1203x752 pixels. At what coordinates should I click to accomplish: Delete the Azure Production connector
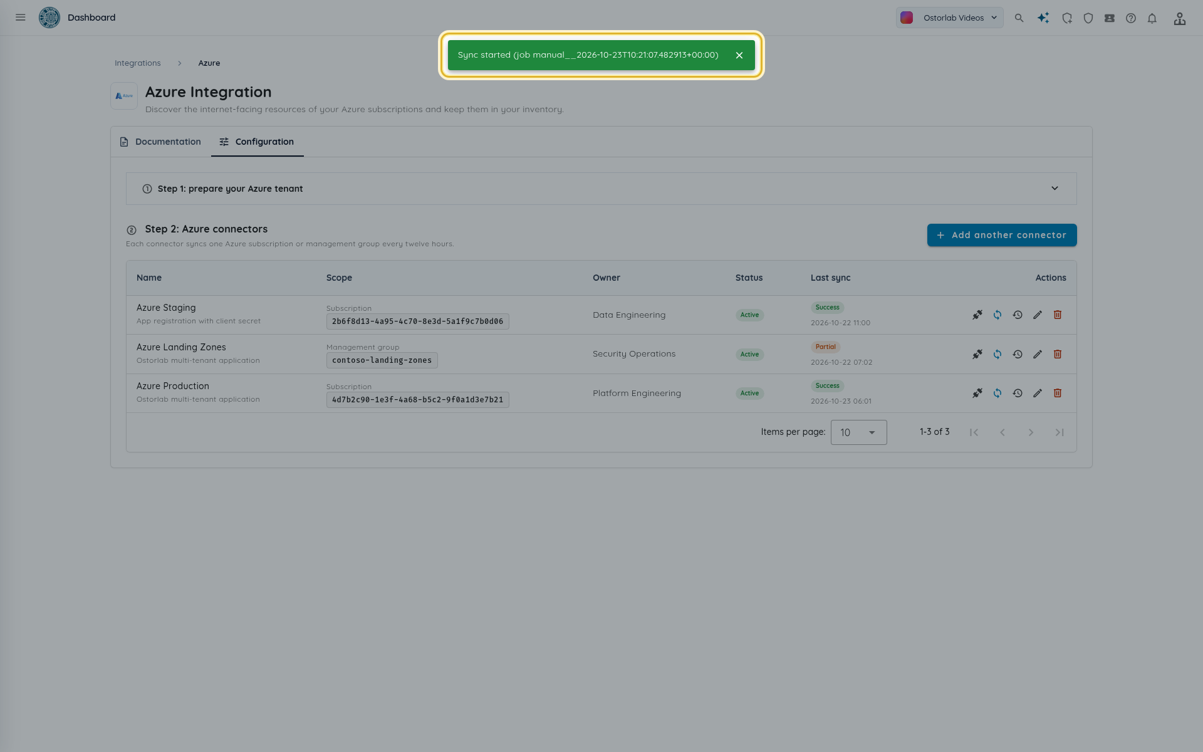(1058, 394)
